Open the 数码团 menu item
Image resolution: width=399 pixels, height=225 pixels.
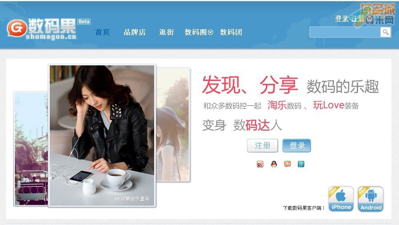231,32
